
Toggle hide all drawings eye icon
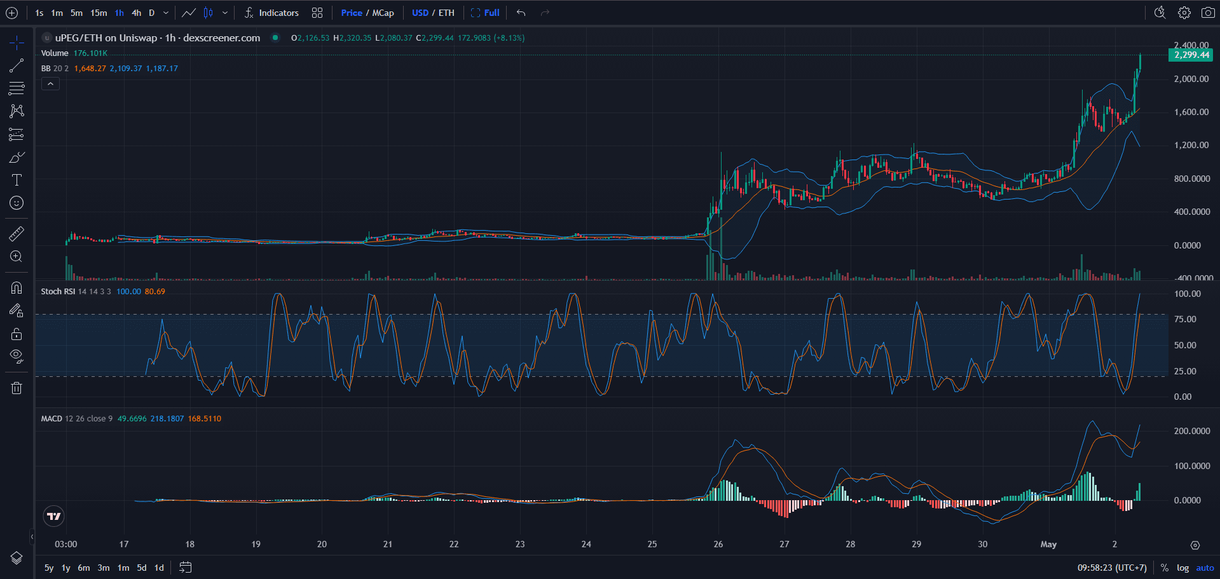point(17,357)
